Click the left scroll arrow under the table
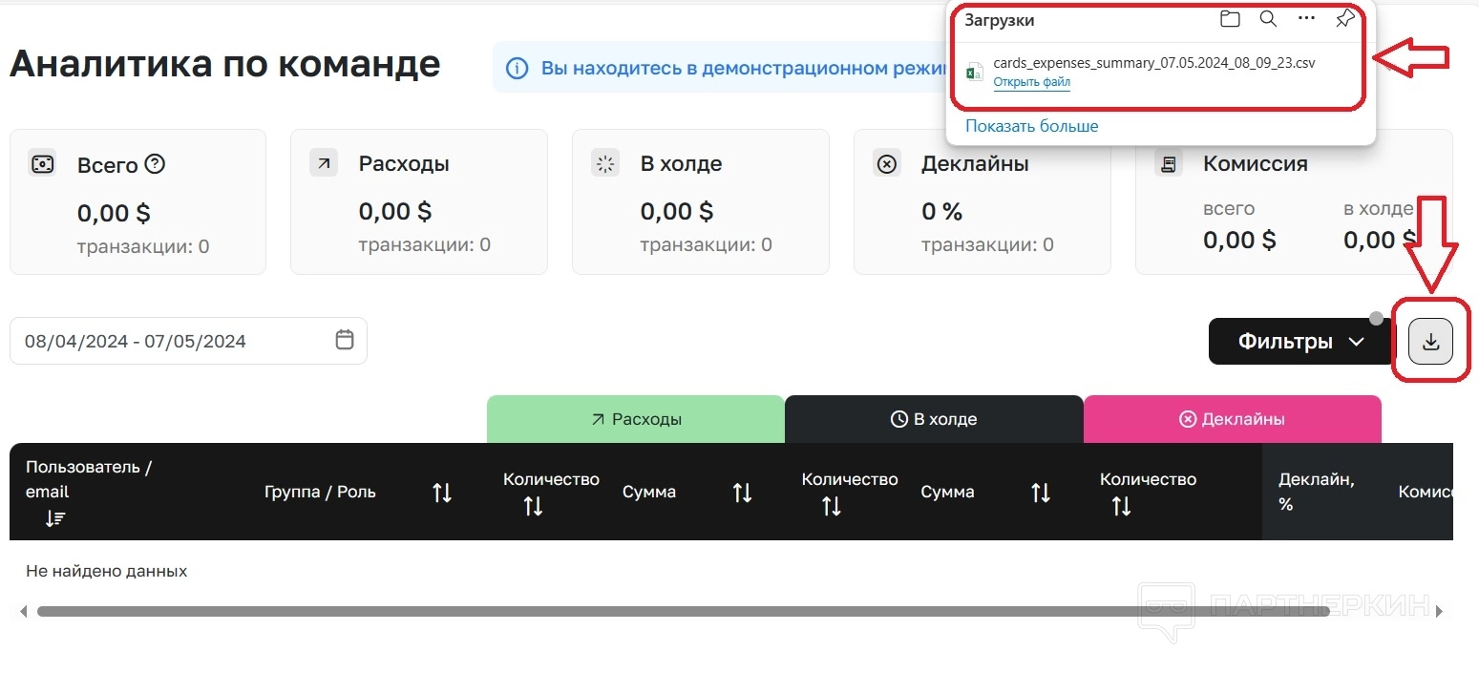Viewport: 1479px width, 694px height. click(23, 611)
